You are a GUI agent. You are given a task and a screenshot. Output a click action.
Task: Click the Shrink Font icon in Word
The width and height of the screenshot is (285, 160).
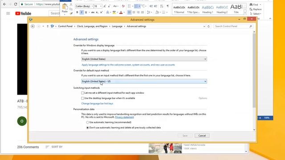tap(109, 6)
